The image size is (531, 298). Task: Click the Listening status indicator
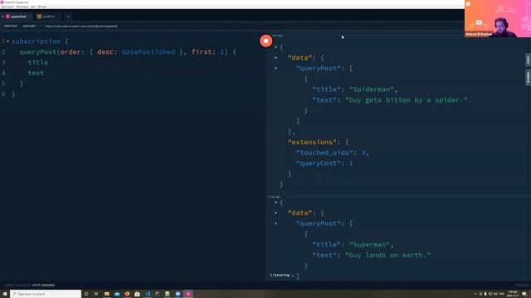click(282, 275)
